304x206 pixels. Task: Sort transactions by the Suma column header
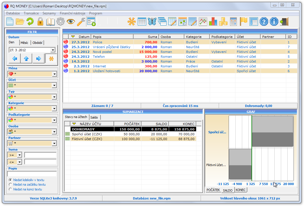(x=146, y=37)
